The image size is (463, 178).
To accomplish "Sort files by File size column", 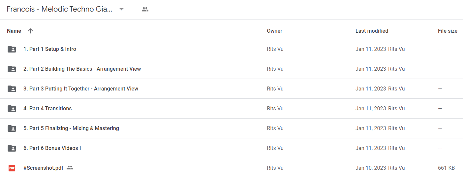I will pyautogui.click(x=448, y=31).
